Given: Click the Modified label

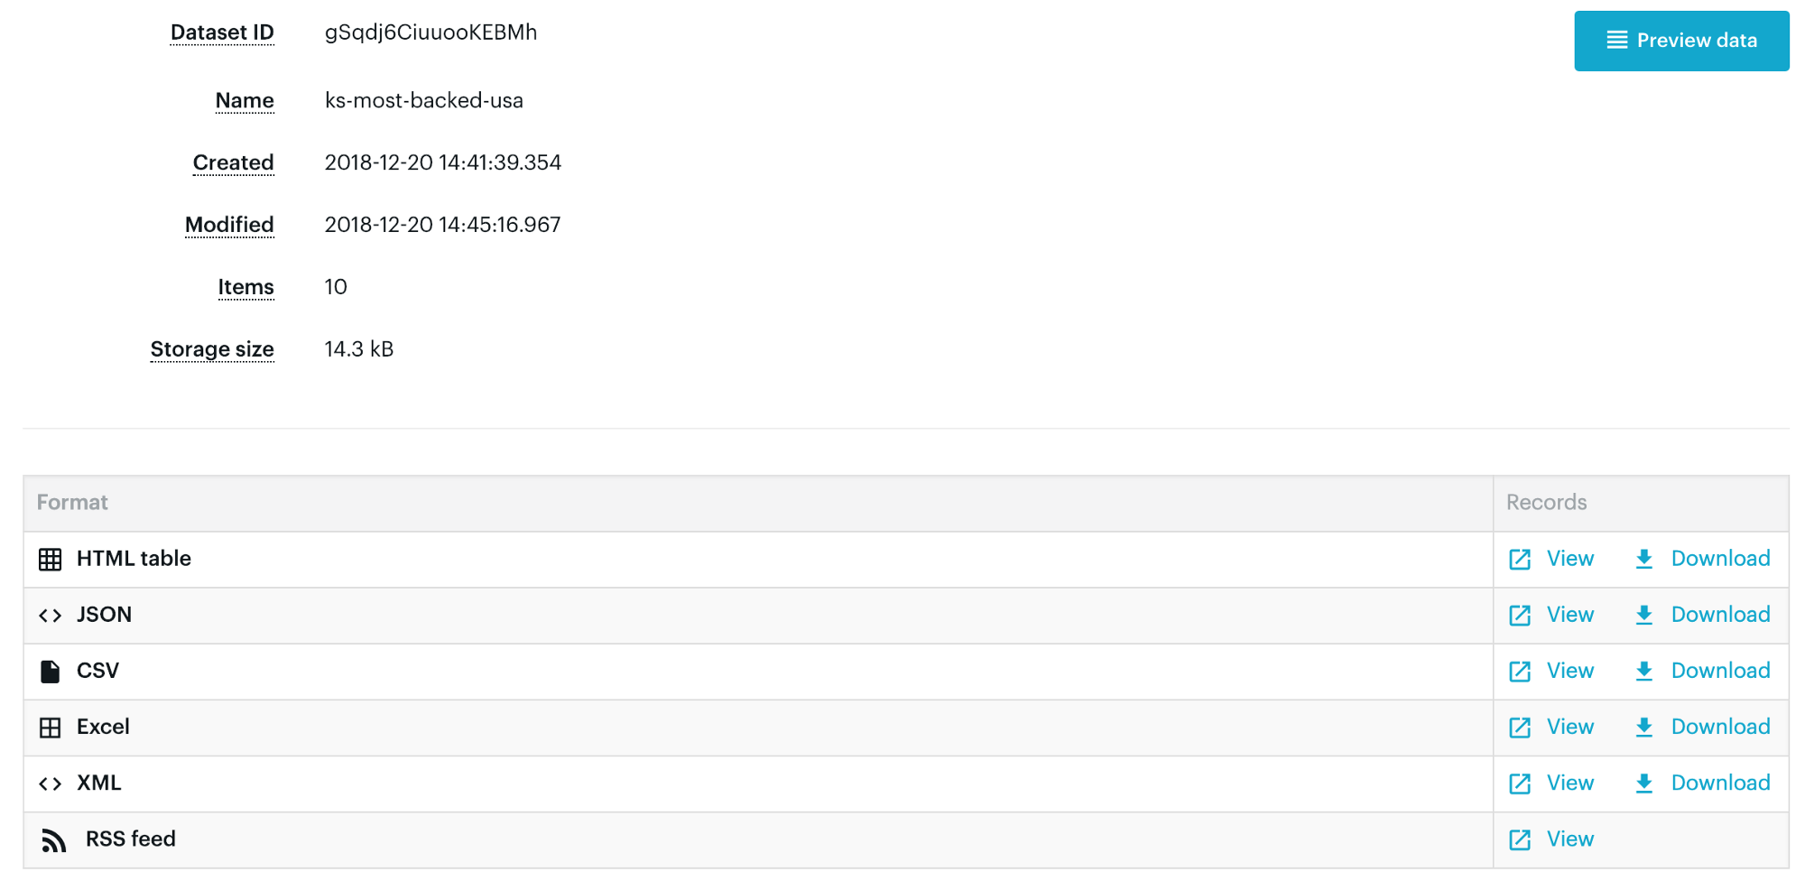Looking at the screenshot, I should [x=229, y=225].
